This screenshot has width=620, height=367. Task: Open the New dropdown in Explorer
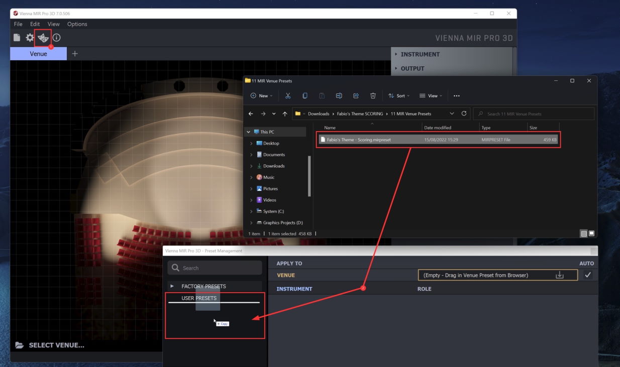(261, 96)
